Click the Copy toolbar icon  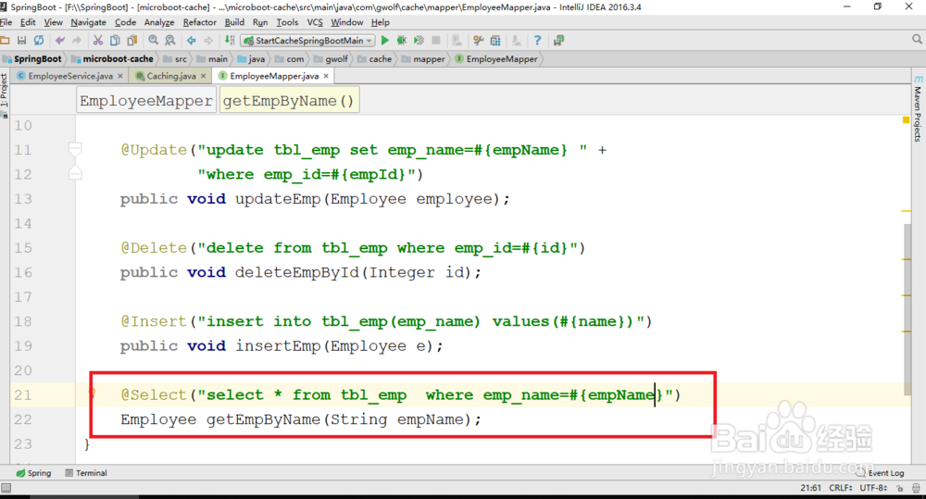click(x=115, y=40)
